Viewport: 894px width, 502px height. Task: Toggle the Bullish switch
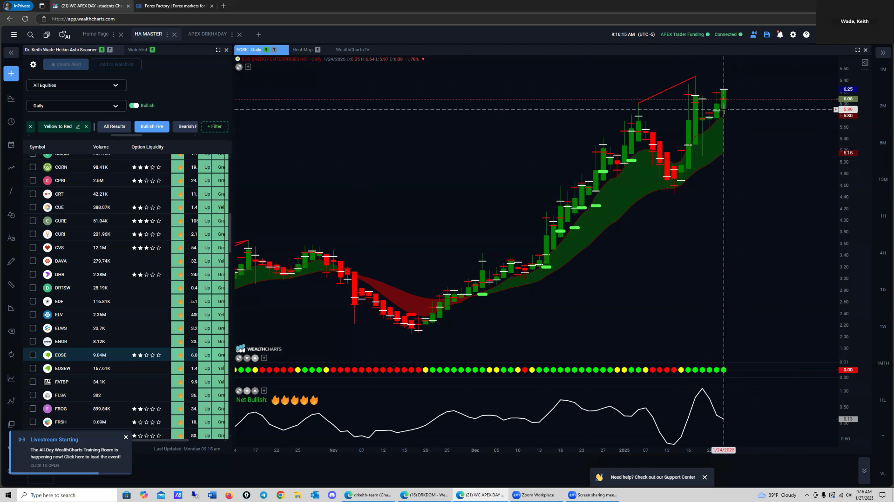[134, 106]
